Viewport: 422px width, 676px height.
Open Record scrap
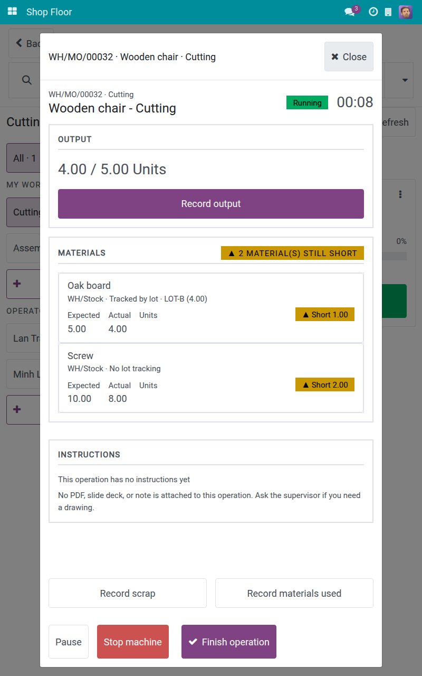[x=128, y=593]
